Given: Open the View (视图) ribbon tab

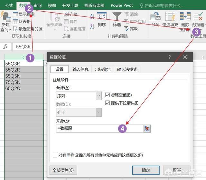Looking at the screenshot, I should click(x=52, y=5).
